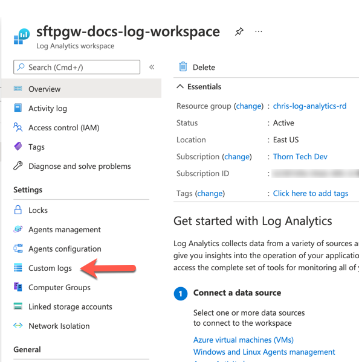Open Diagnose and solve problems

(80, 167)
